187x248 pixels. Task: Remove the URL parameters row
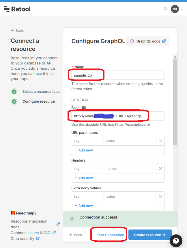pos(160,141)
